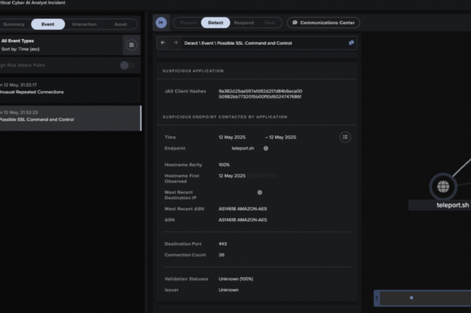471x313 pixels.
Task: Click the left chevron on the bottom timeline bar
Action: [377, 297]
